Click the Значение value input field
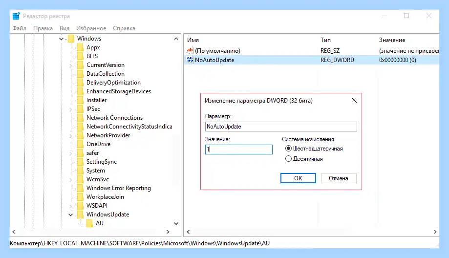This screenshot has height=258, width=449. click(x=239, y=150)
